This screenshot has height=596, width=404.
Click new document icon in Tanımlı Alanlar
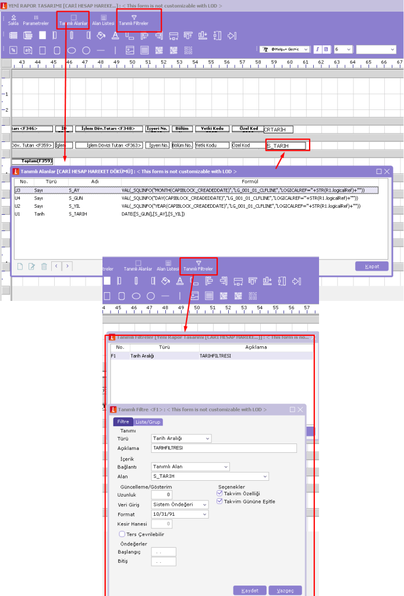pyautogui.click(x=20, y=267)
